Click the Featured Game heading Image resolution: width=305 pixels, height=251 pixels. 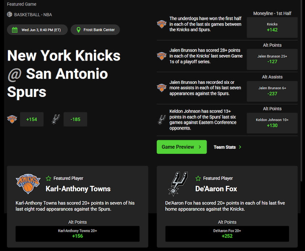pyautogui.click(x=22, y=4)
